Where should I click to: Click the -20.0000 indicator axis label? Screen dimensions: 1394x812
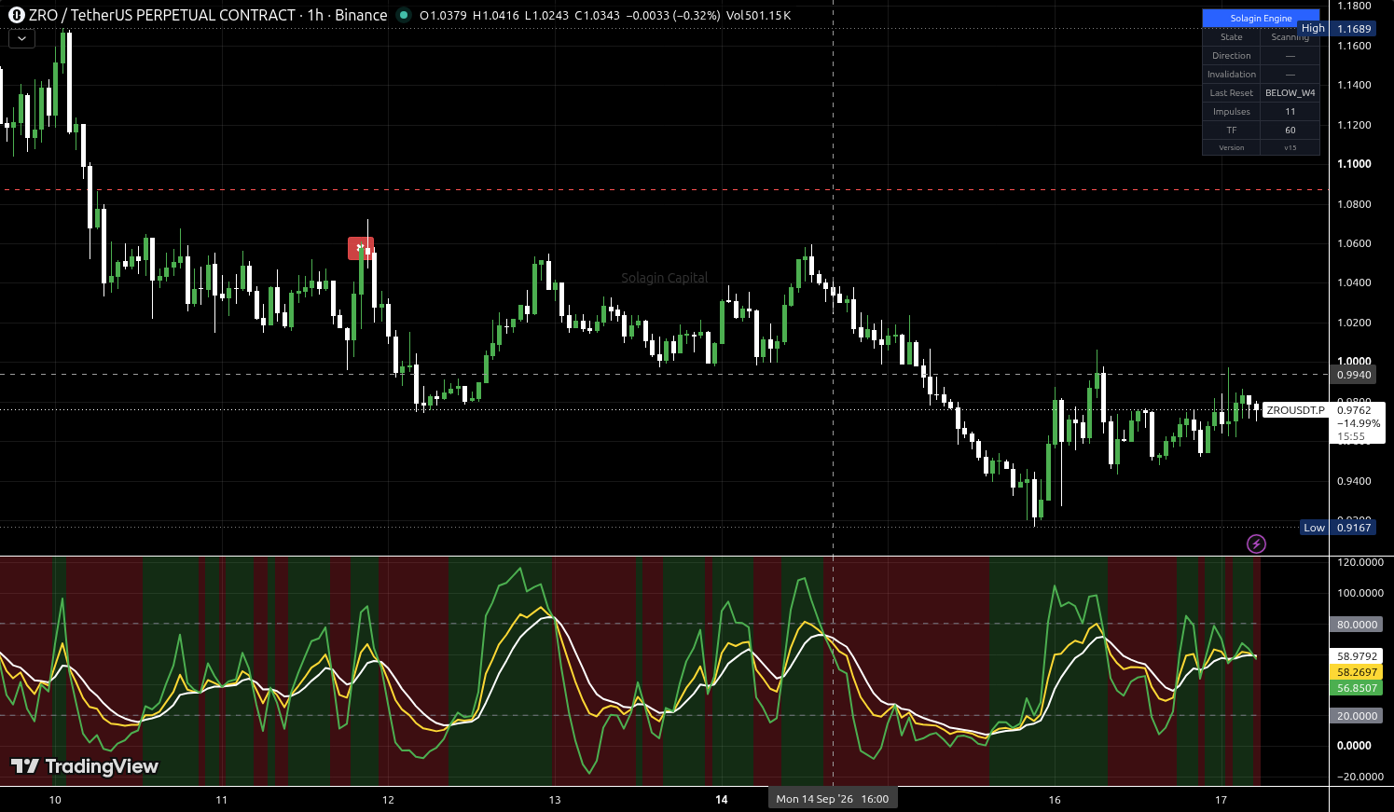1359,777
